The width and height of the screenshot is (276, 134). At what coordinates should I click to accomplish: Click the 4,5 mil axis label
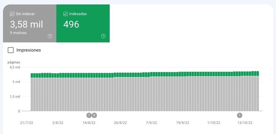[x=15, y=67]
